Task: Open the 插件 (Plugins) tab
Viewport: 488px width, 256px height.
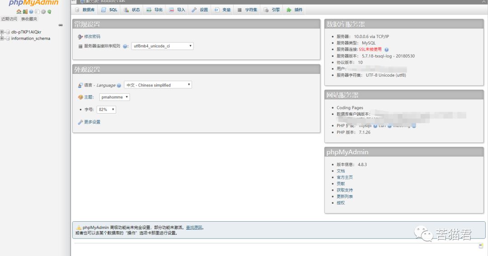Action: (x=295, y=10)
